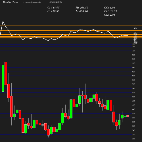
Task: Click the "Monthly Charts" title text
Action: point(11,2)
